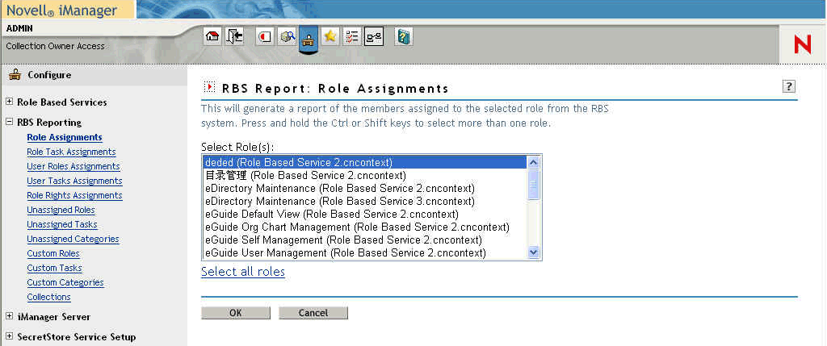This screenshot has width=827, height=346.
Task: Select eDirectory Maintenance (Role Based Service 2) role
Action: coord(364,188)
